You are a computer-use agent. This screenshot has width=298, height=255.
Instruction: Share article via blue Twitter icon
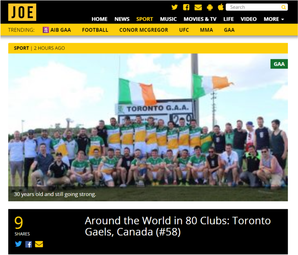click(18, 244)
